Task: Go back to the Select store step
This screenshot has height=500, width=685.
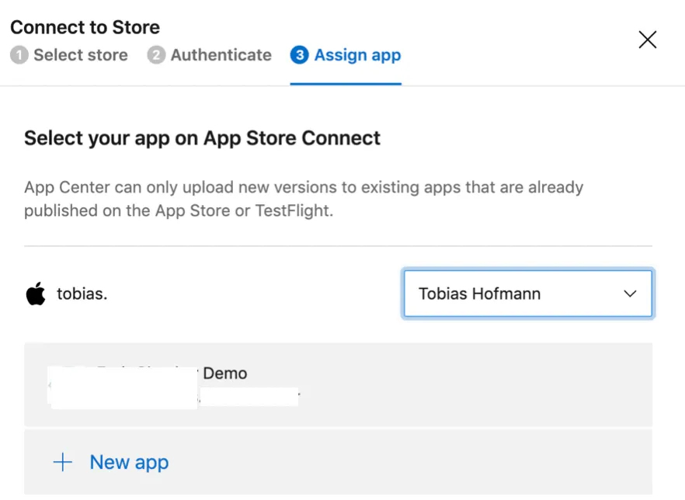Action: [x=80, y=56]
